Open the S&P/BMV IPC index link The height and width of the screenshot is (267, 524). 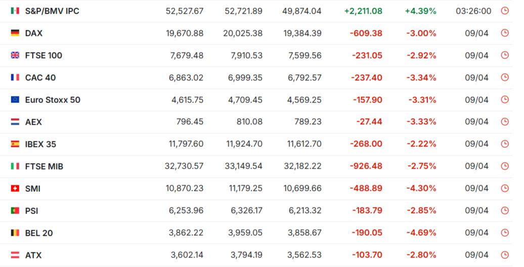(52, 11)
